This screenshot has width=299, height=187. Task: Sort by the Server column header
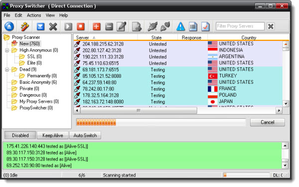106,37
